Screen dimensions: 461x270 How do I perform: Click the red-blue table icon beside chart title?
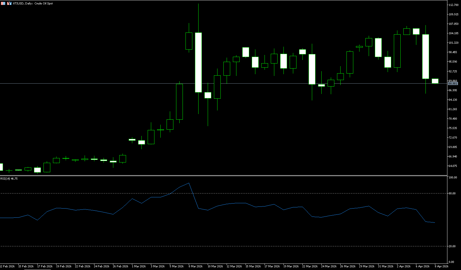pyautogui.click(x=3, y=3)
